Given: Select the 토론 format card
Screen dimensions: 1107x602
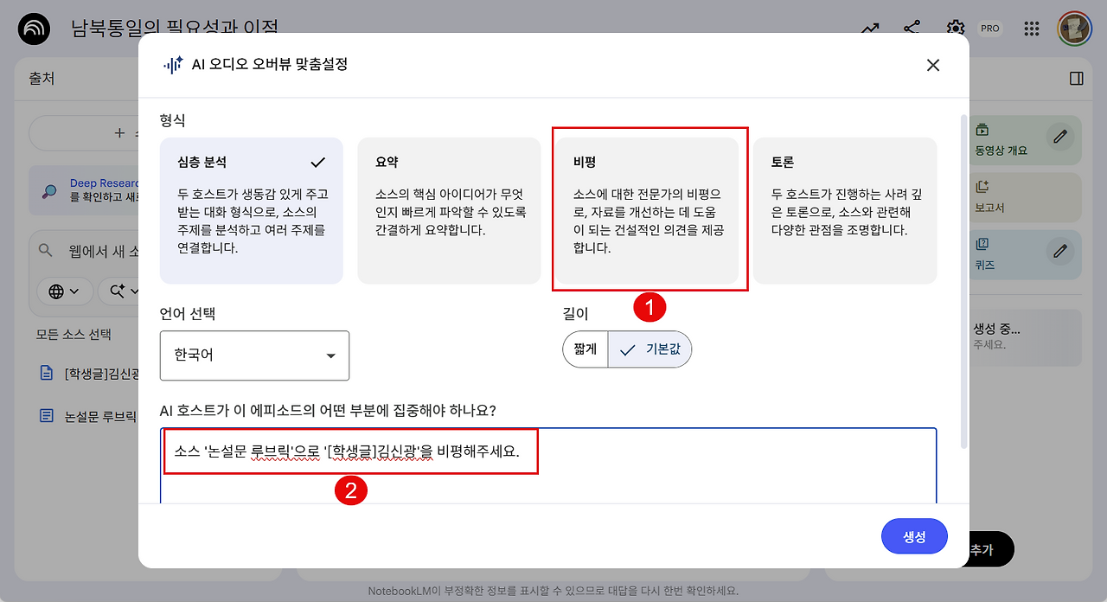Looking at the screenshot, I should [845, 210].
